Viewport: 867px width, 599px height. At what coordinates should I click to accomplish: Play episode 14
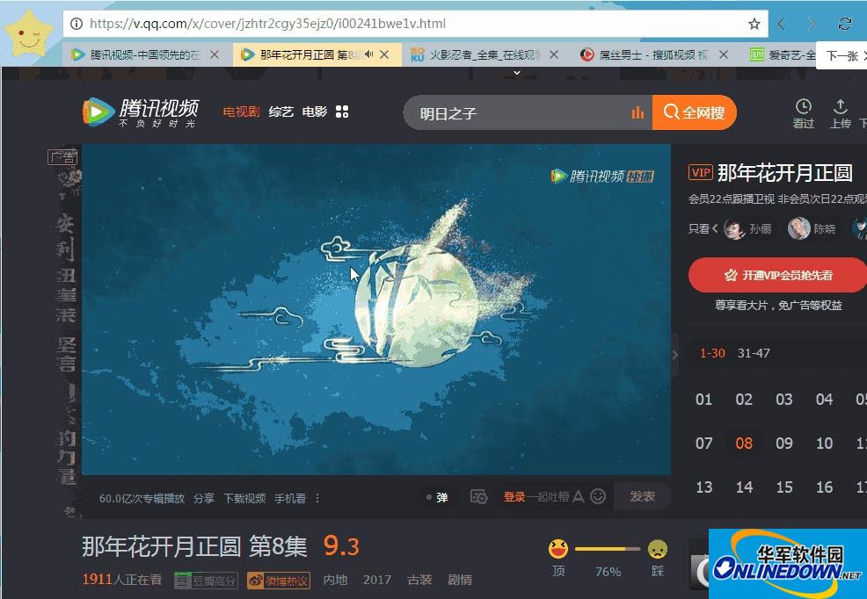tap(744, 487)
